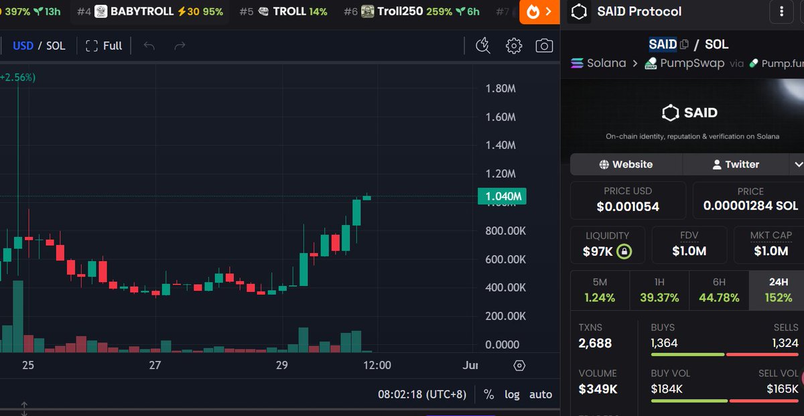Click the buys versus sells ratio bar
This screenshot has width=804, height=416.
point(725,354)
